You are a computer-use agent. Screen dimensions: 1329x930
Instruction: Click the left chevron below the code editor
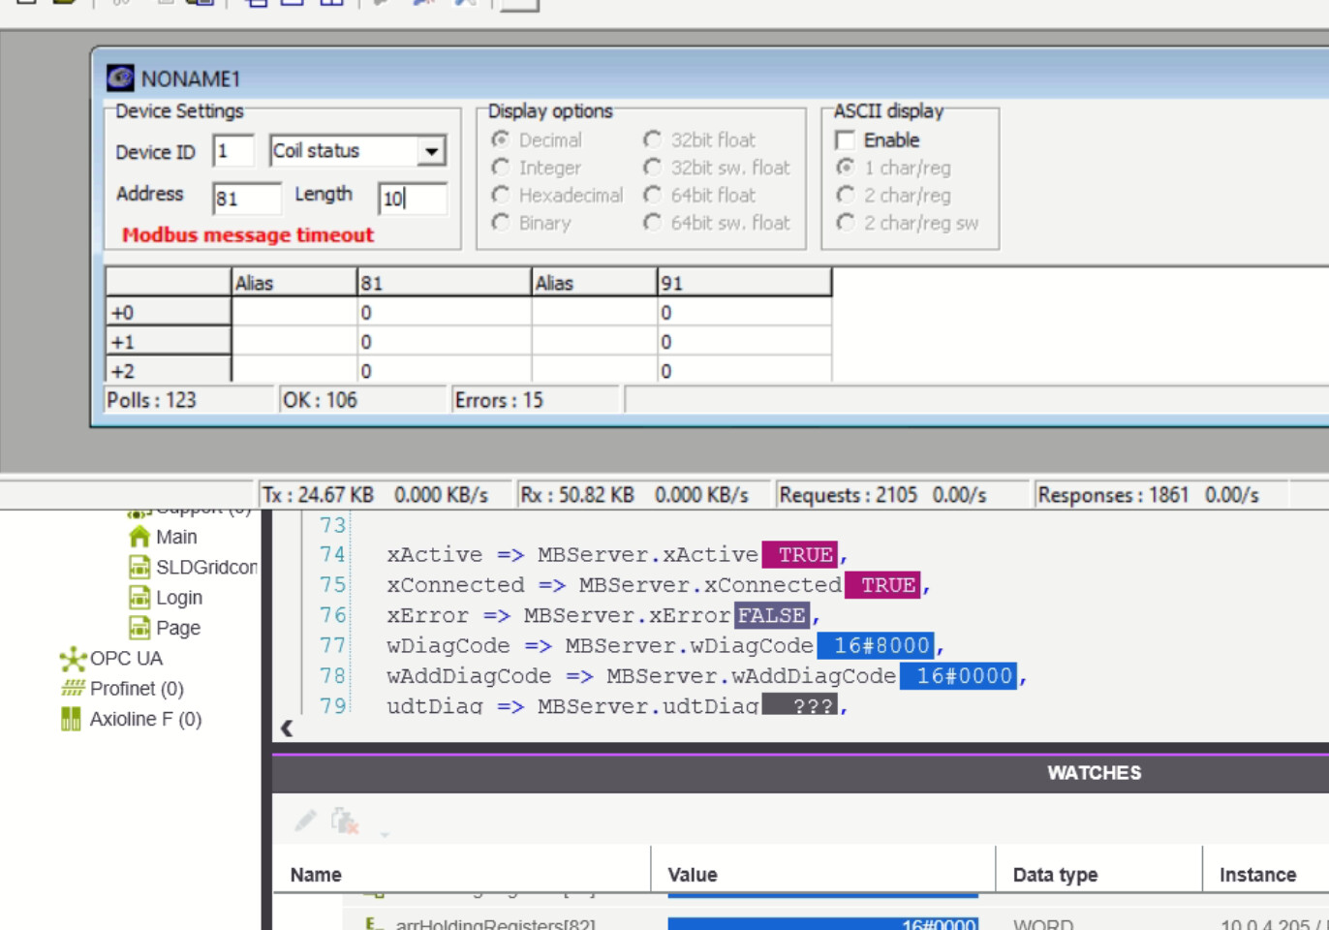287,728
